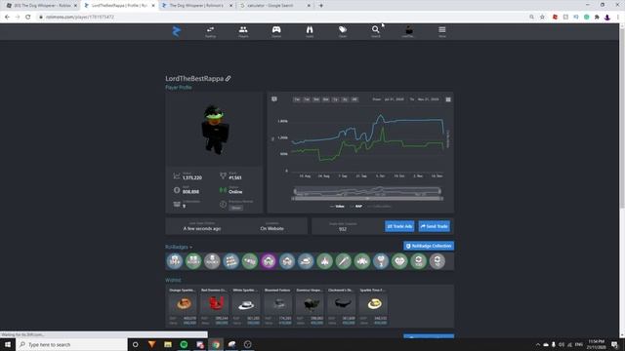Select the last chart range button
Screen dimensions: 625x351
pos(354,99)
